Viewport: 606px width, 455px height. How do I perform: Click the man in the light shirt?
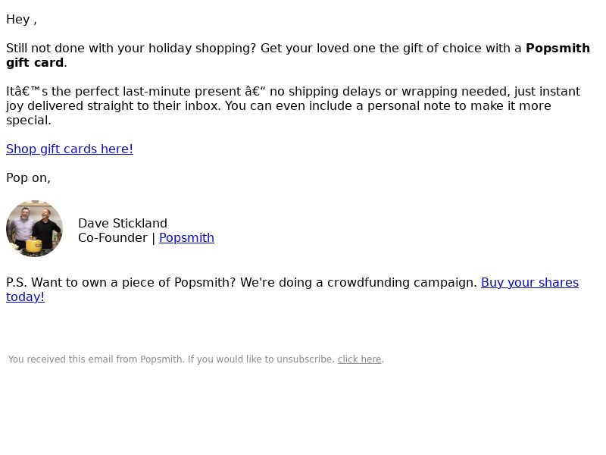[x=23, y=227]
